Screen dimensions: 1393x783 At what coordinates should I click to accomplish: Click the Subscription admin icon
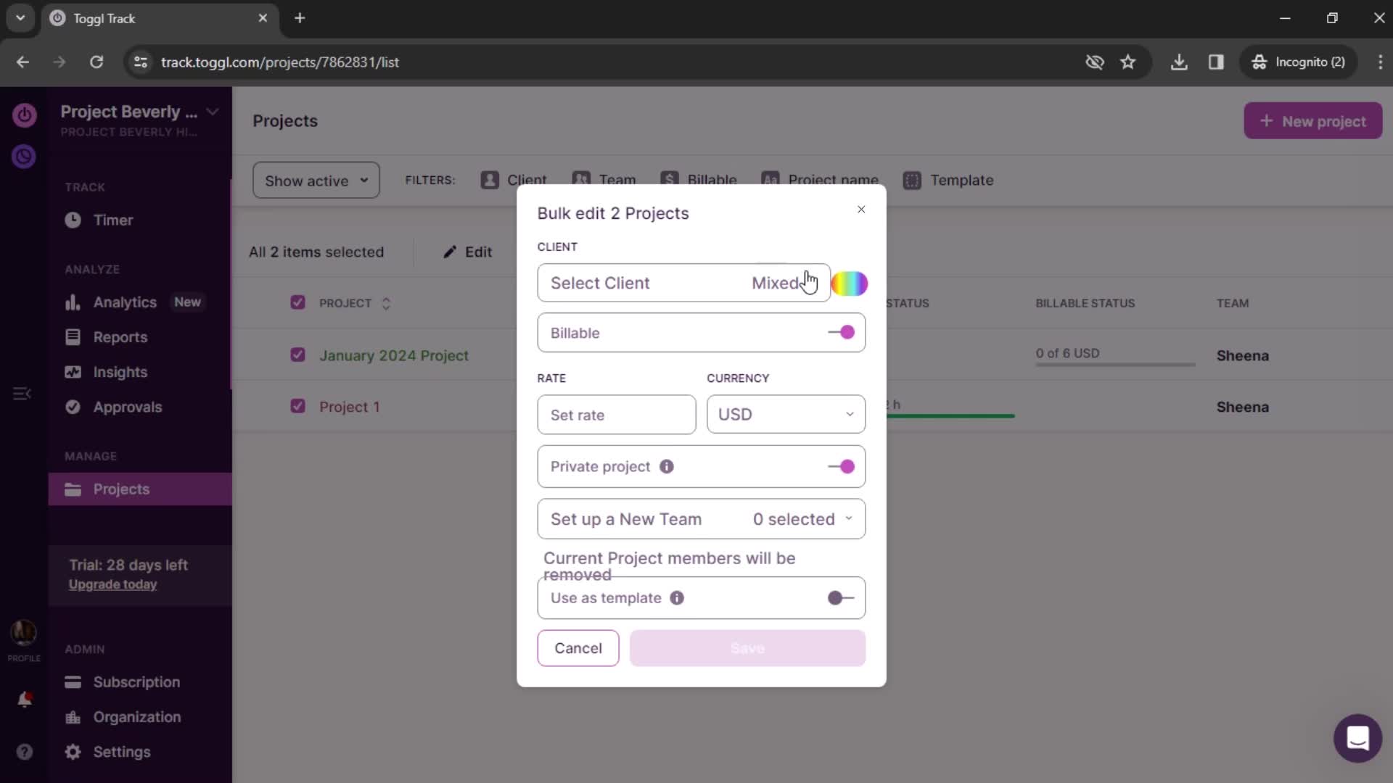click(x=74, y=681)
